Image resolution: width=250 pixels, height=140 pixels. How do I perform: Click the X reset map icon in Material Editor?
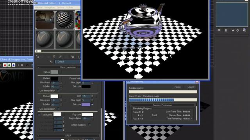click(54, 56)
